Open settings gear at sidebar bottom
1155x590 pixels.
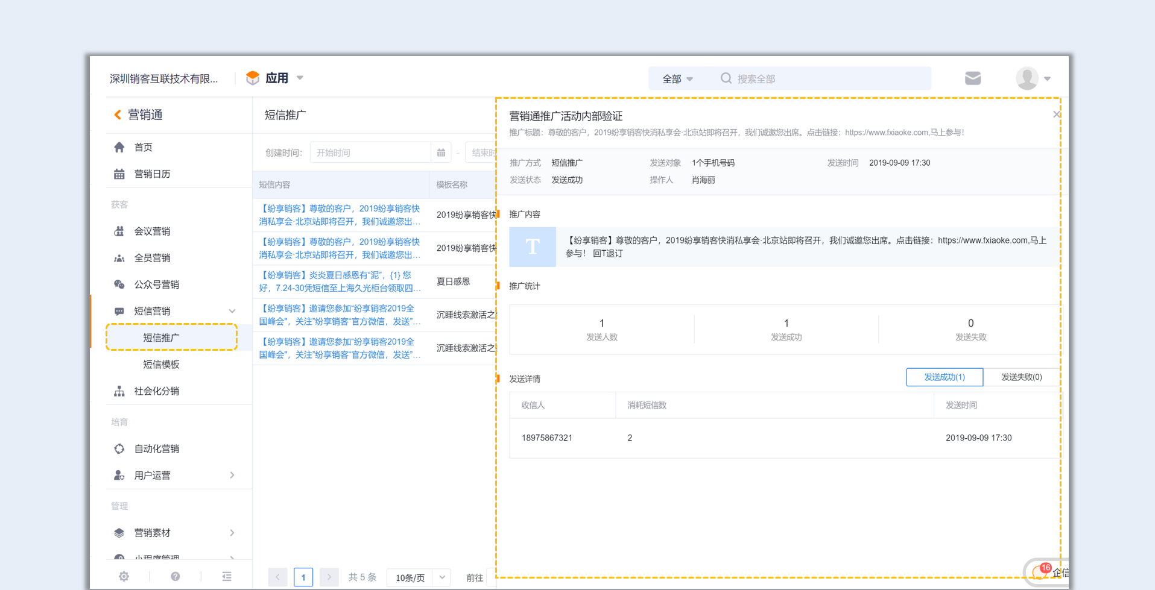[124, 577]
